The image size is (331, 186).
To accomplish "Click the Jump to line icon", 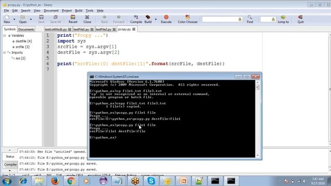I will (283, 19).
